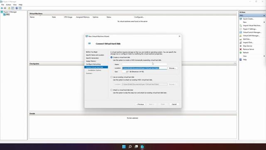Click the Hyper-V Manager taskbar icon
Image resolution: width=266 pixels, height=150 pixels.
coord(142,147)
